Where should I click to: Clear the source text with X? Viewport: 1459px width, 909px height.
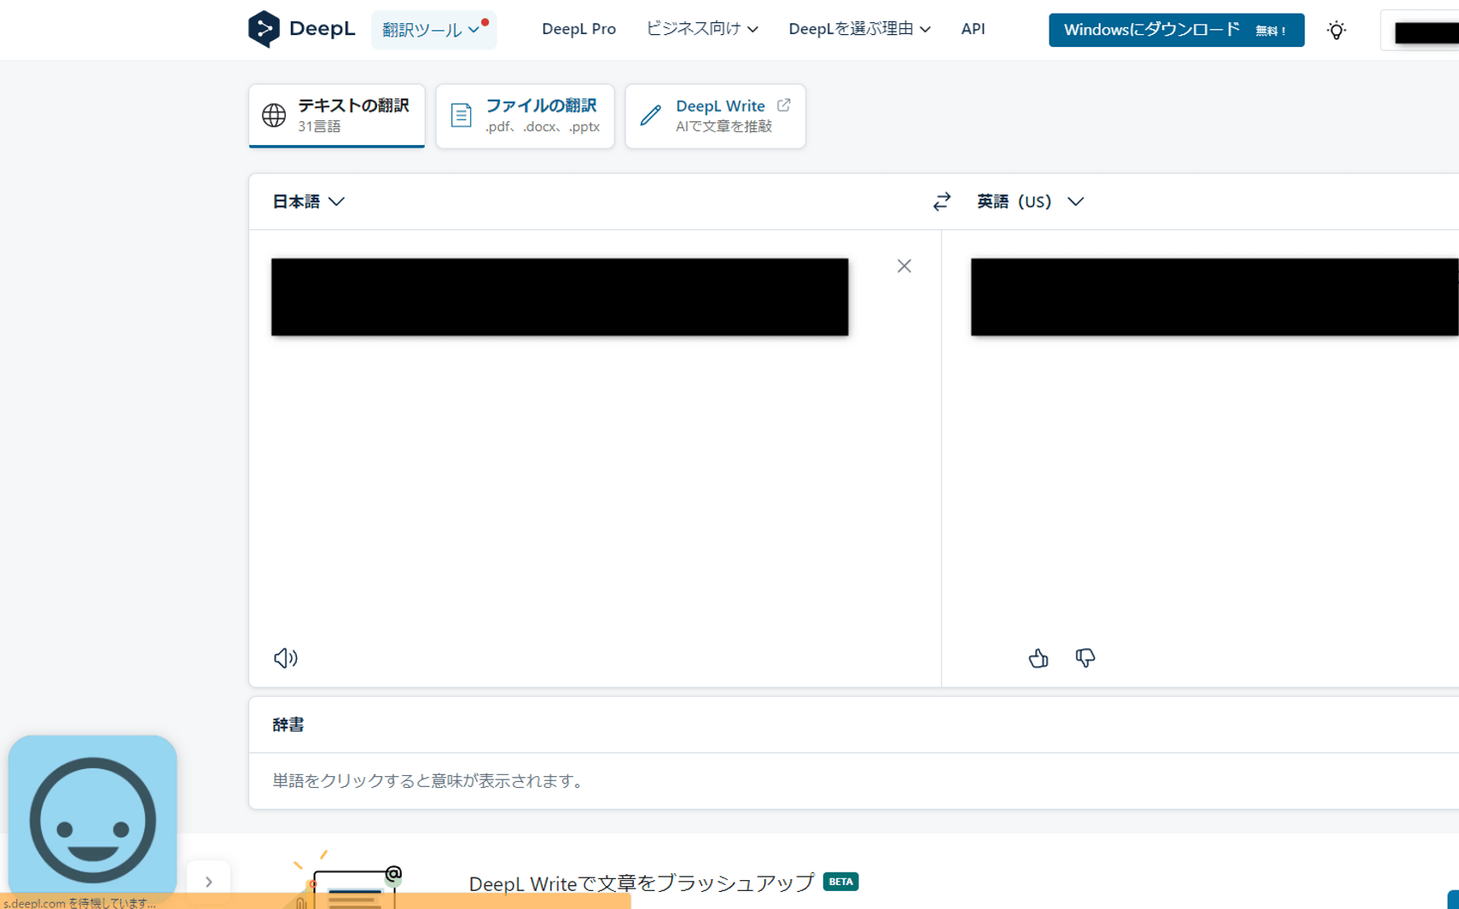pos(904,266)
